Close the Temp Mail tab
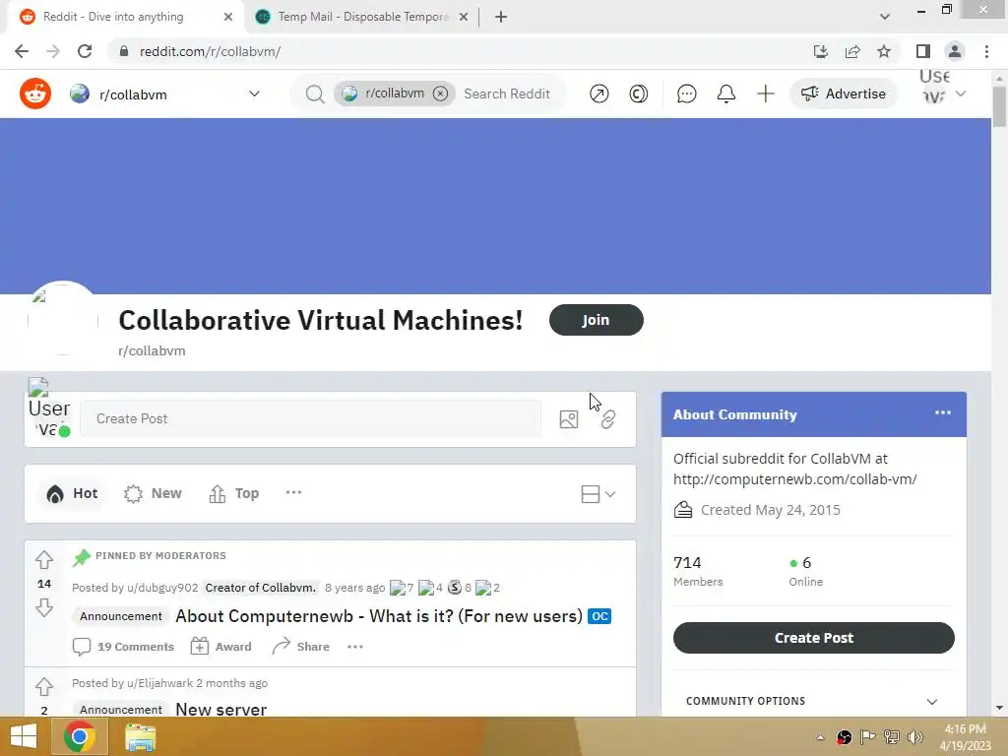 [464, 17]
